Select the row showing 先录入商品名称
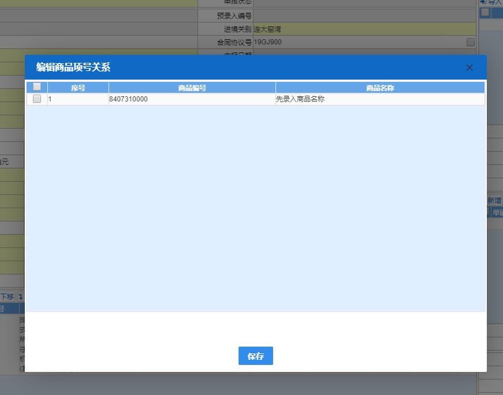The height and width of the screenshot is (395, 503). click(x=300, y=99)
